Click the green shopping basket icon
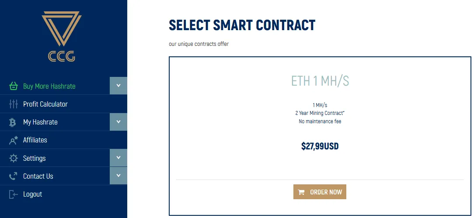Image resolution: width=474 pixels, height=218 pixels. click(x=13, y=86)
